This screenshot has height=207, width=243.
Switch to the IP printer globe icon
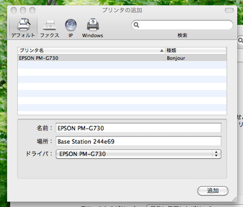pyautogui.click(x=70, y=28)
